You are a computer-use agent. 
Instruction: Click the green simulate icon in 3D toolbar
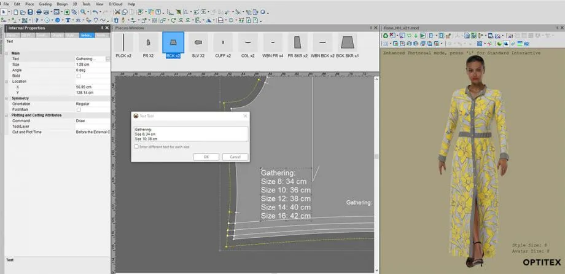[386, 36]
